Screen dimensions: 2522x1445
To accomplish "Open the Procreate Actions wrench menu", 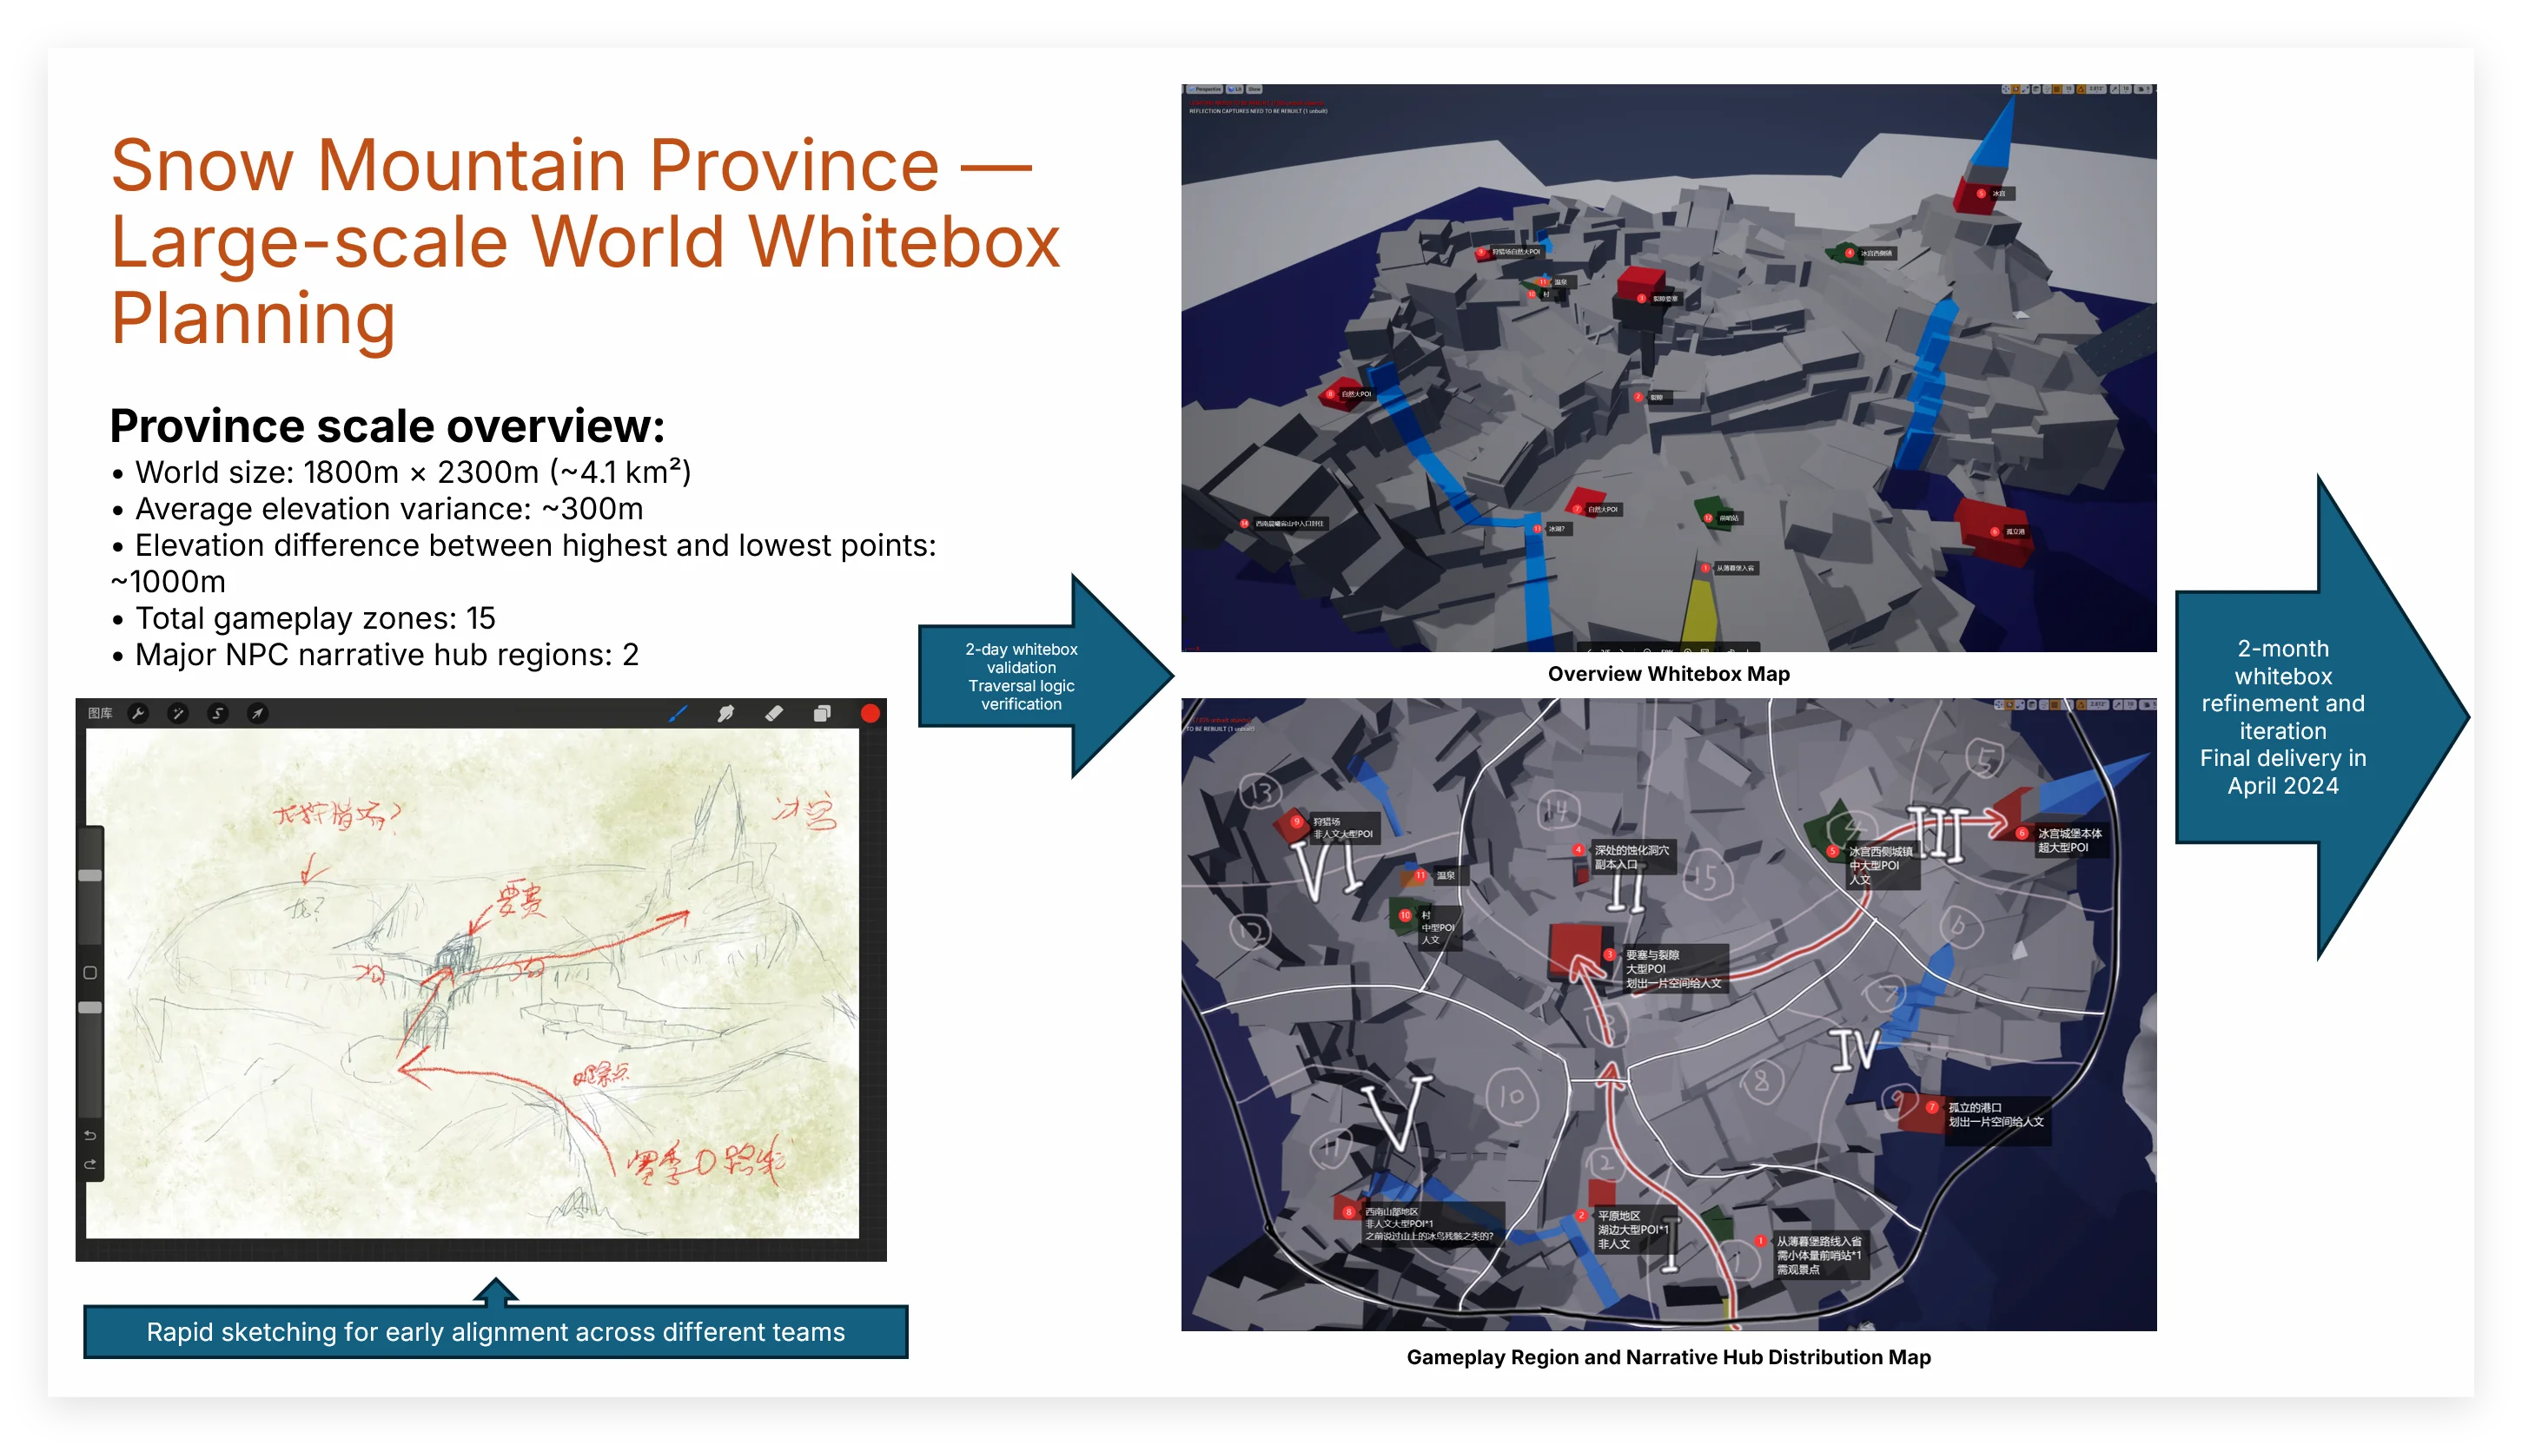I will point(138,714).
